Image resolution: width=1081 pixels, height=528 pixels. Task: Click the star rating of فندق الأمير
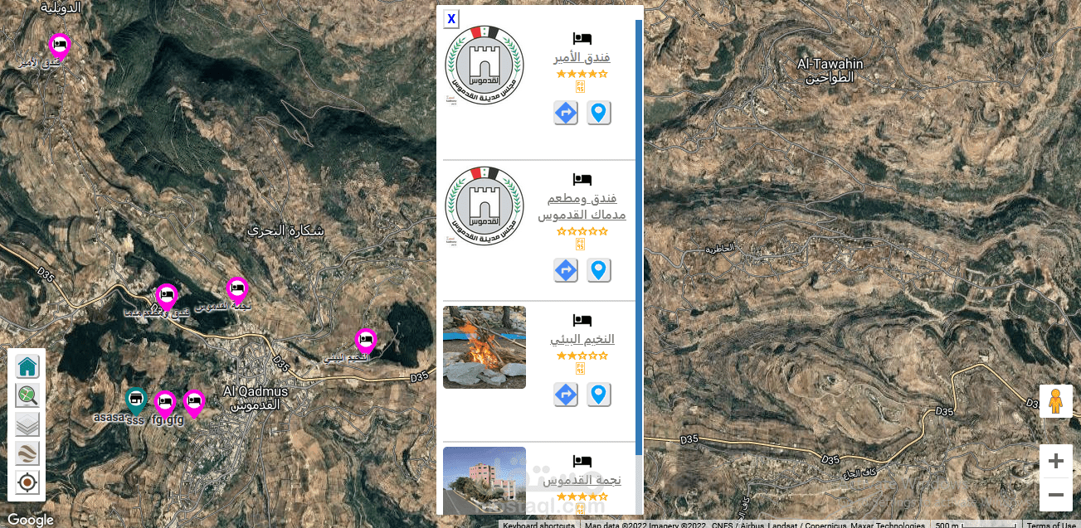point(582,74)
